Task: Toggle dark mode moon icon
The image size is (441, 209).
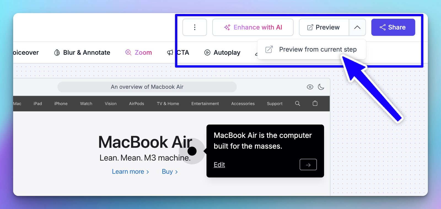Action: (321, 87)
